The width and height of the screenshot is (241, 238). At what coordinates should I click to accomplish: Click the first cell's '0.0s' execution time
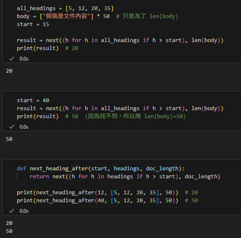coord(24,59)
